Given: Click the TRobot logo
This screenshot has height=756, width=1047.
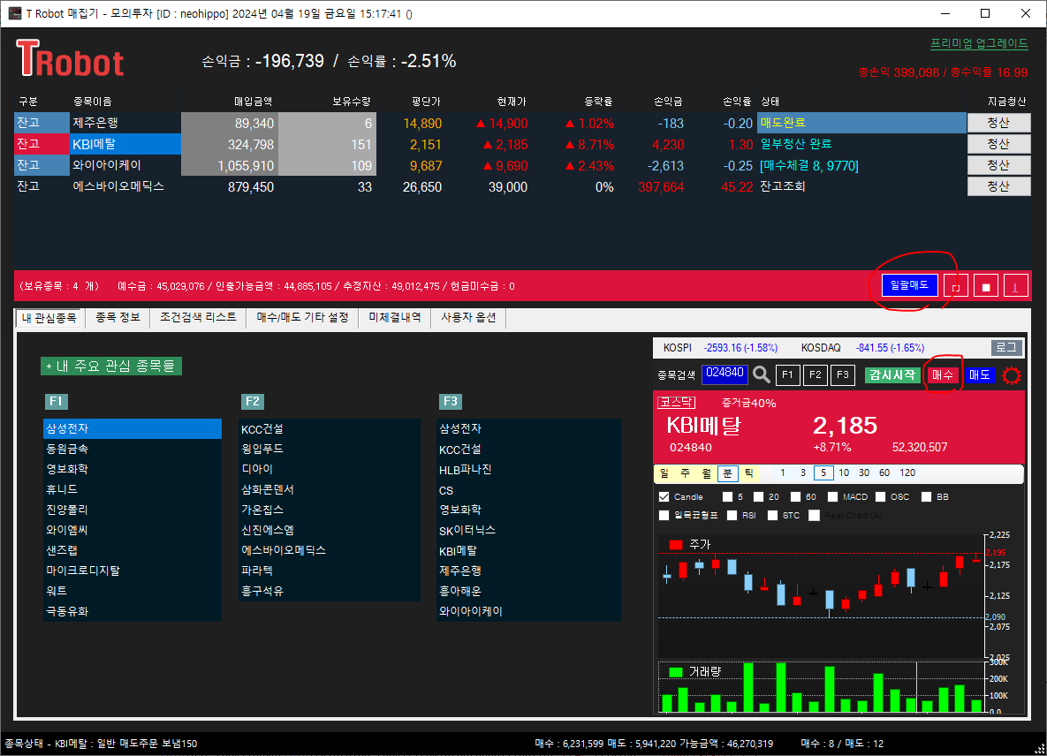Looking at the screenshot, I should tap(70, 58).
